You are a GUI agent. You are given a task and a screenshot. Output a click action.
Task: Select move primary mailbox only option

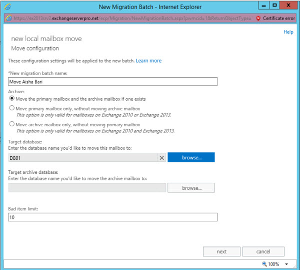12,108
